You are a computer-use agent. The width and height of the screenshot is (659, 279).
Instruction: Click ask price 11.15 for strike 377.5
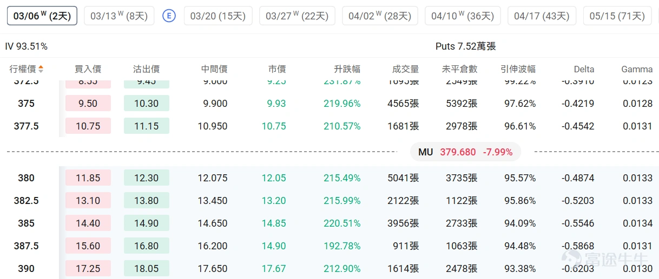click(x=147, y=126)
